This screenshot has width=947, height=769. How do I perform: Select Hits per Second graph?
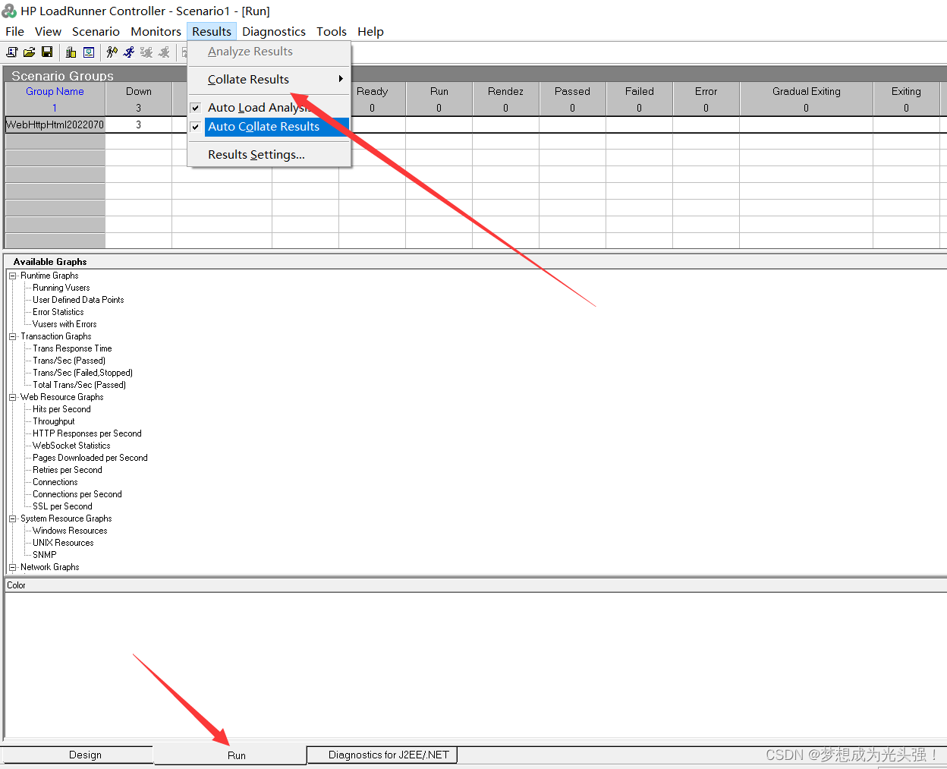[x=61, y=409]
